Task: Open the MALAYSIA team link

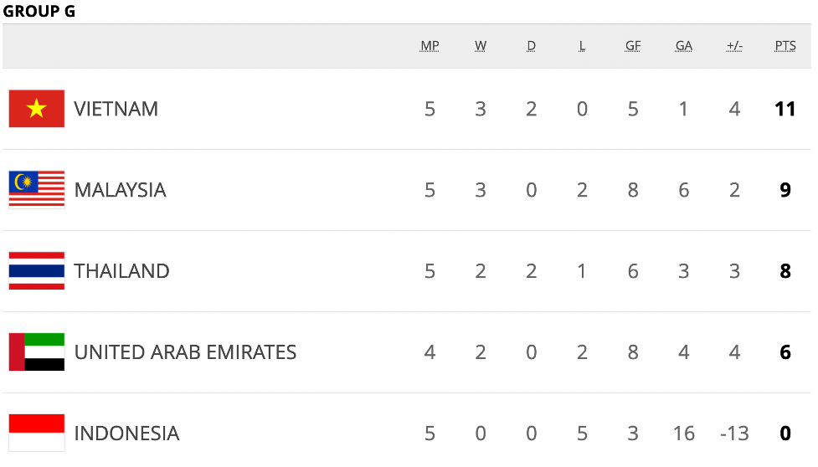Action: click(120, 190)
